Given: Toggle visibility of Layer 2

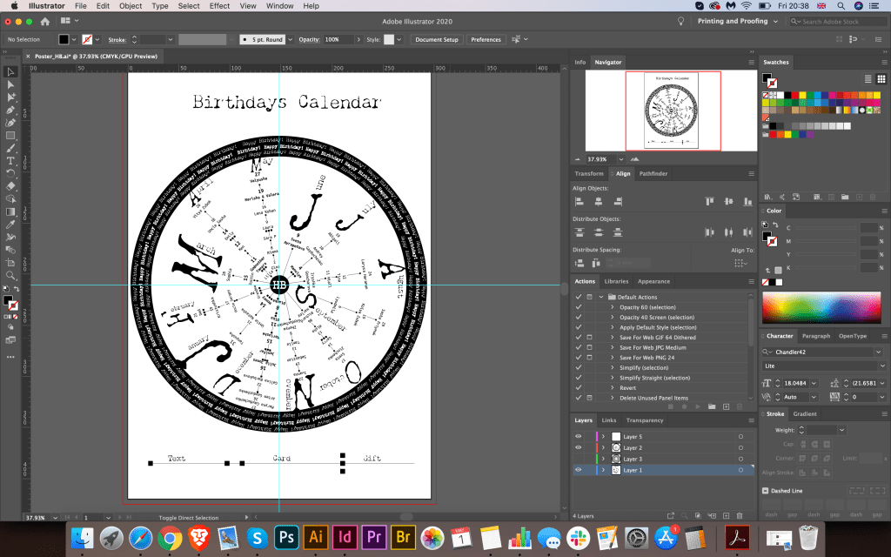Looking at the screenshot, I should point(578,447).
